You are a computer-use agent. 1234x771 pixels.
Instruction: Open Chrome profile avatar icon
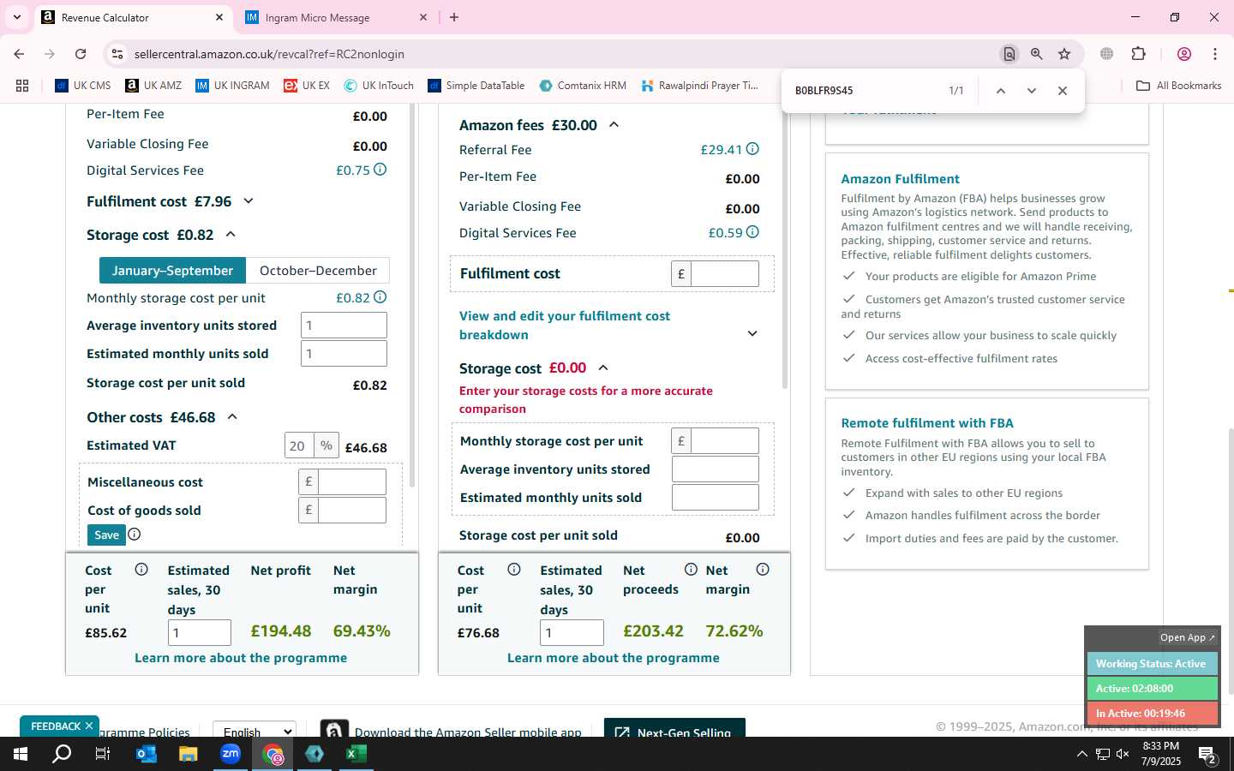pos(1184,54)
